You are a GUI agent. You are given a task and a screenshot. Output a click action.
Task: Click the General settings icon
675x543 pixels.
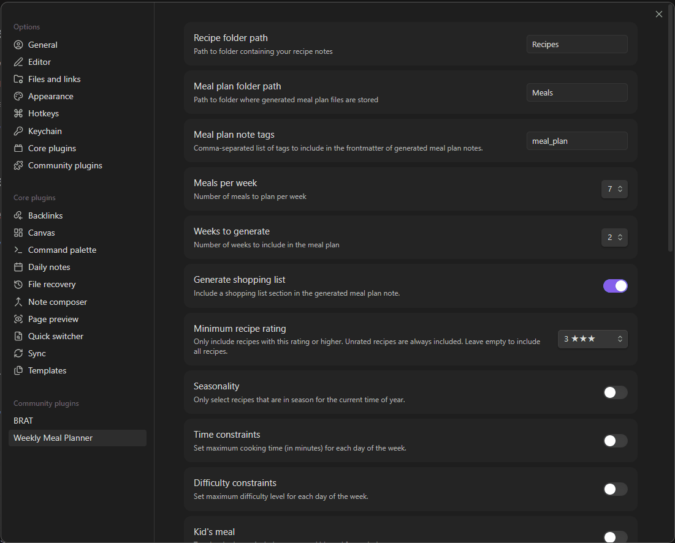click(18, 45)
